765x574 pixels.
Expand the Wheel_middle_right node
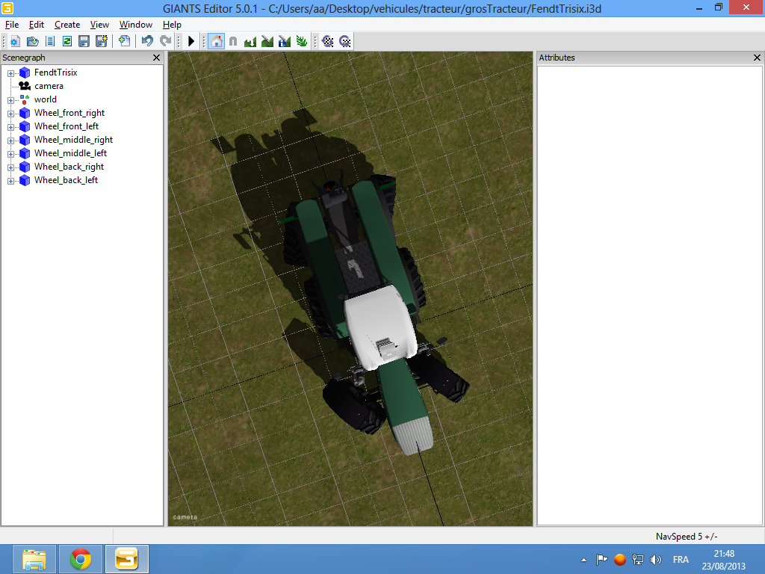point(10,141)
